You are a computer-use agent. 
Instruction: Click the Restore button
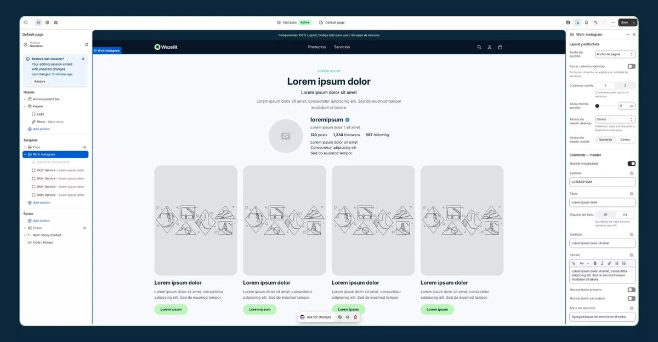pos(40,82)
